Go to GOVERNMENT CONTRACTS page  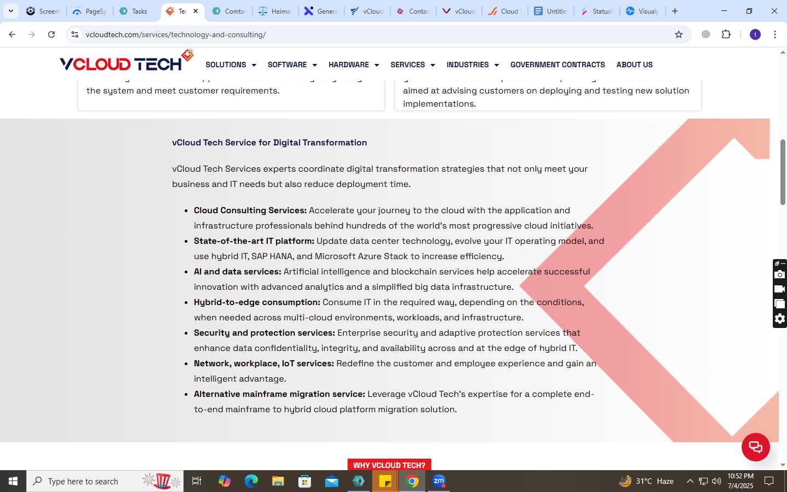(x=557, y=65)
